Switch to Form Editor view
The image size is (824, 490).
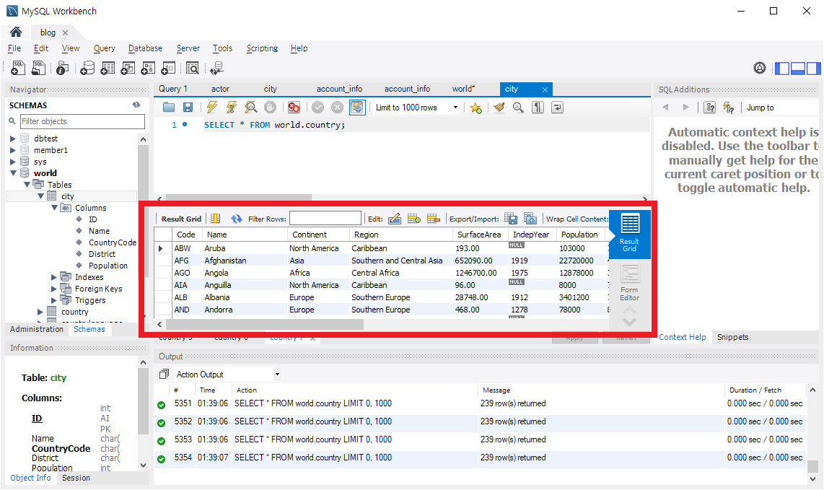pos(630,283)
